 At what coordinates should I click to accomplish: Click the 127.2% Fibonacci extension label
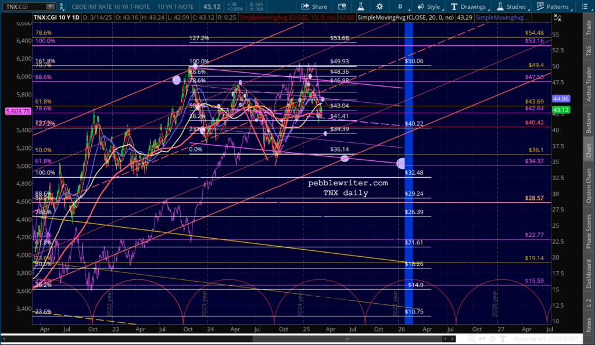(x=199, y=38)
